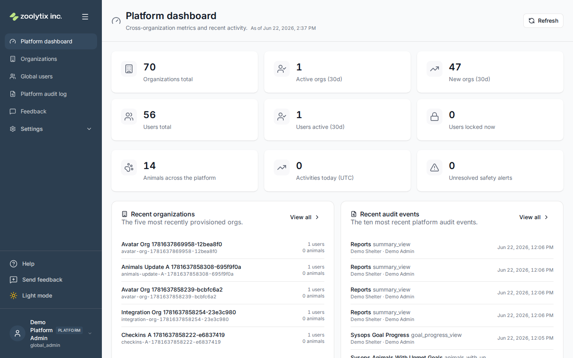Expand the Settings submenu chevron
Screen dimensions: 573x358
[x=89, y=129]
